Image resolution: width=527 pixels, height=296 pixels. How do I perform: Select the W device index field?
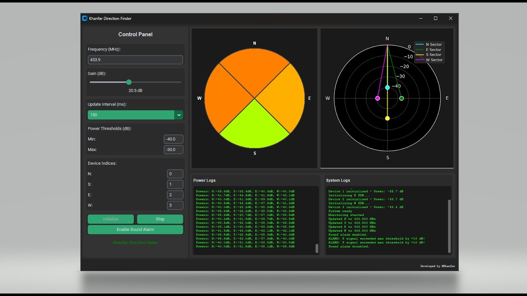(175, 205)
